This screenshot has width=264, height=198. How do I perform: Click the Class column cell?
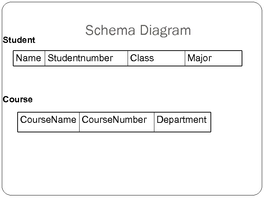(142, 58)
